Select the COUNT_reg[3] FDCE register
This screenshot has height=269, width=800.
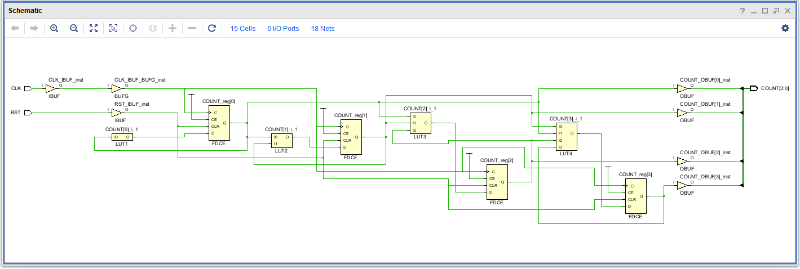[635, 196]
